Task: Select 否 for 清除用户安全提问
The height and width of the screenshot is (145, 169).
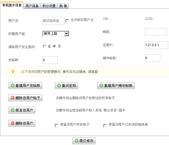Action: [55, 46]
